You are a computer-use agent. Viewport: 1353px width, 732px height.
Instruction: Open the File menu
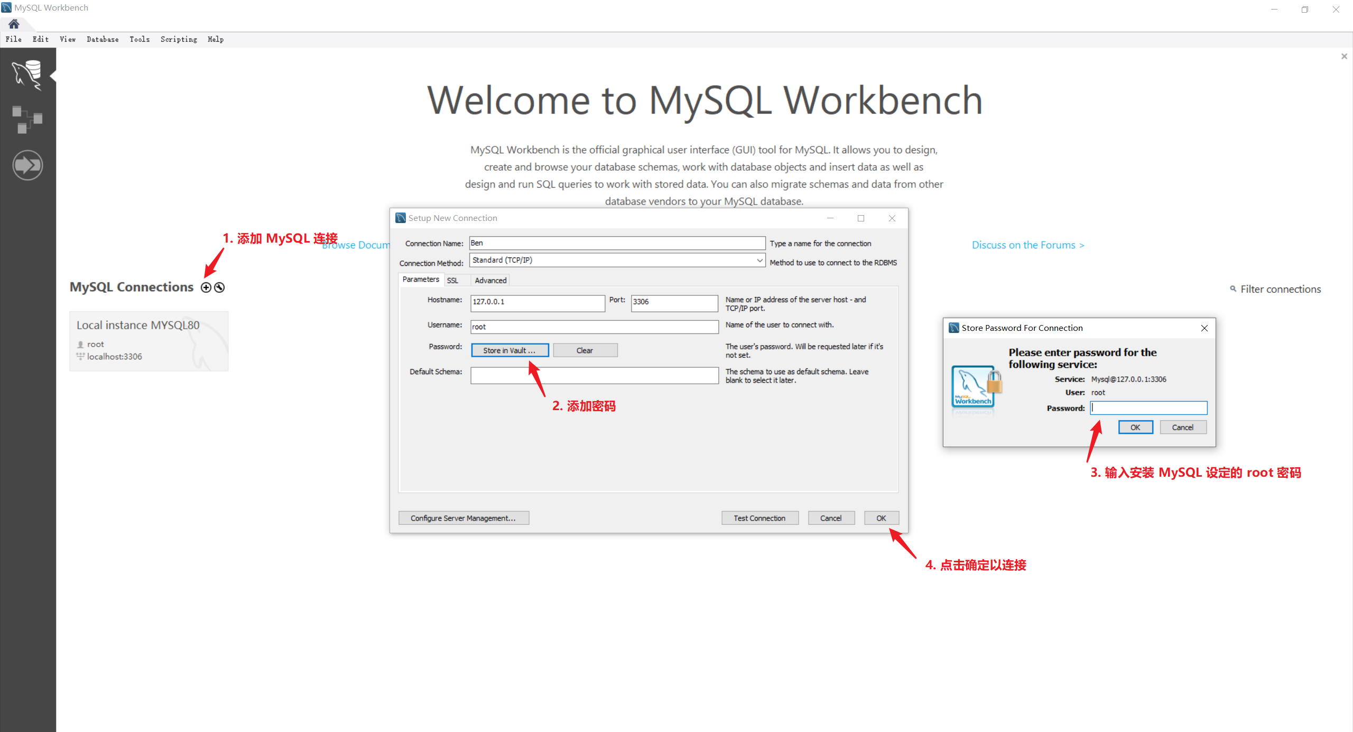tap(14, 39)
